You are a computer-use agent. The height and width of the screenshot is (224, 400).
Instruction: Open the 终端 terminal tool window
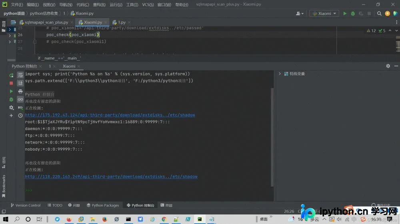tap(166, 205)
